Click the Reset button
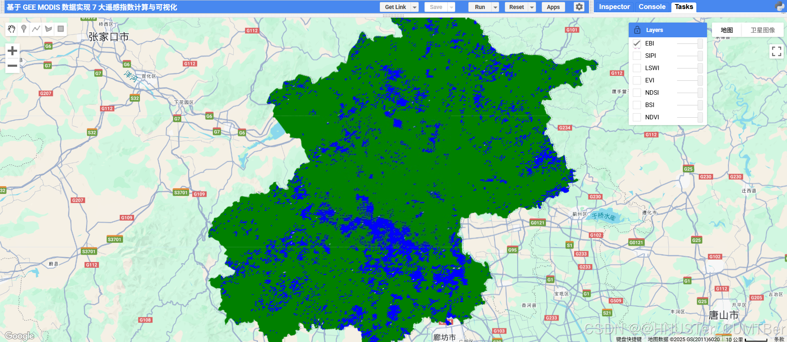Screen dimensions: 787x342 516,7
